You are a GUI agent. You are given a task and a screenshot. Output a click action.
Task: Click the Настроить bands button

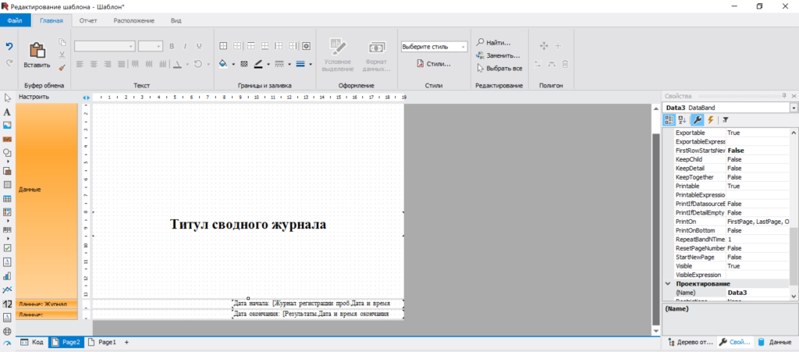34,96
